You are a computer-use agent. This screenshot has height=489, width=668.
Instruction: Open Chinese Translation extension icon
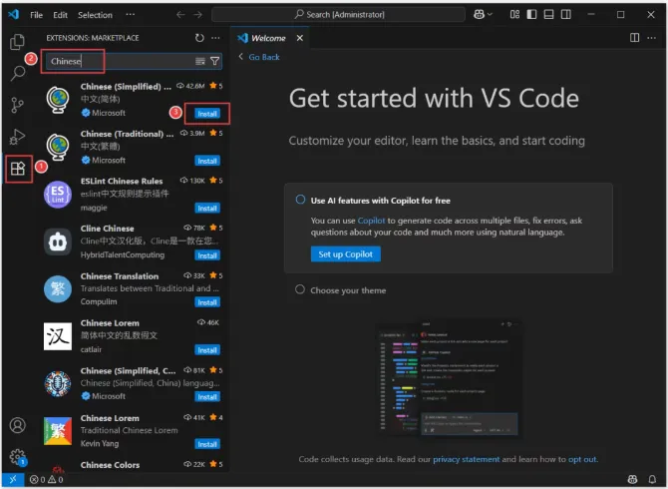tap(58, 289)
